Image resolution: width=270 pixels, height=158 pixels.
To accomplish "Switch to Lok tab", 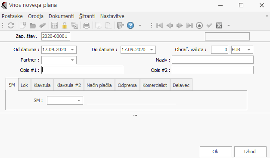I will coord(24,85).
